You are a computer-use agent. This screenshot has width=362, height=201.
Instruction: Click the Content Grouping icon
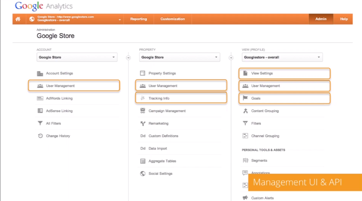pos(245,111)
